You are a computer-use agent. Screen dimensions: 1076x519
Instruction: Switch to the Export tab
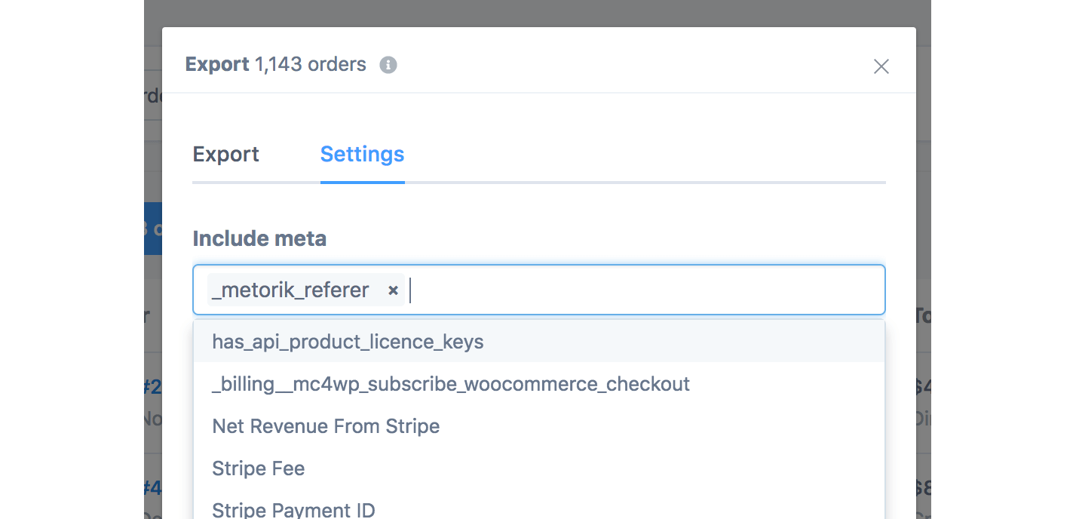pyautogui.click(x=225, y=155)
